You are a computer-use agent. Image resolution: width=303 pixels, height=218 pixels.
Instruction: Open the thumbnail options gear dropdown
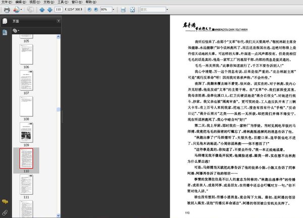click(16, 30)
